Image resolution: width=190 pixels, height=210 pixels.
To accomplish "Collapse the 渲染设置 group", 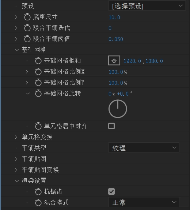I will coord(17,181).
